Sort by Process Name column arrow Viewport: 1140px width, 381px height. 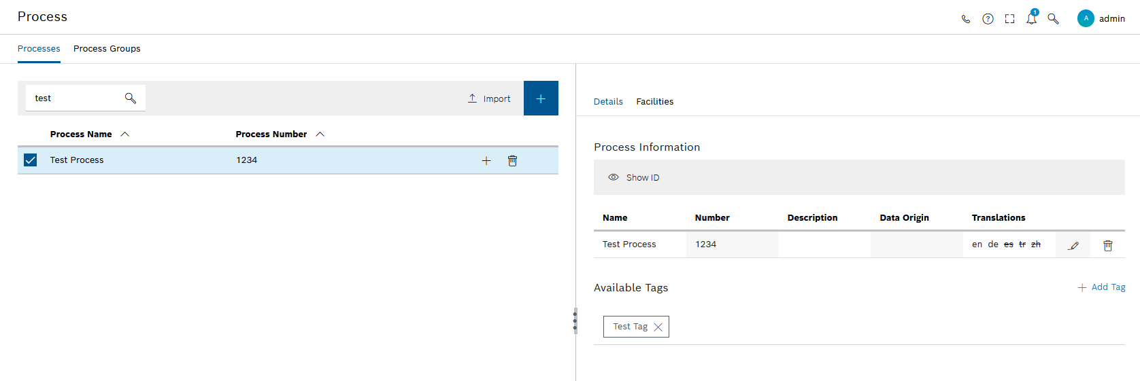(x=125, y=134)
